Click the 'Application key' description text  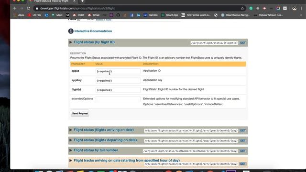pos(153,80)
